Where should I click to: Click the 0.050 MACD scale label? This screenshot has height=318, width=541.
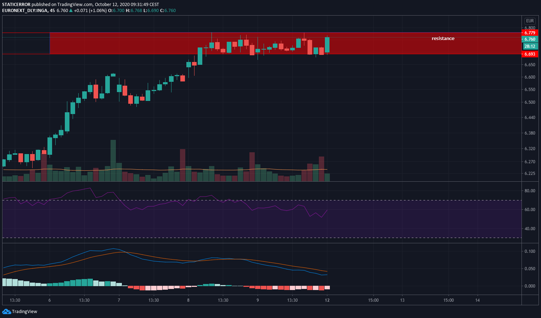tap(530, 268)
